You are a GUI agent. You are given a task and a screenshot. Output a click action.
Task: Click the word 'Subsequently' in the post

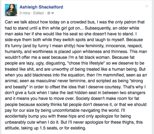97,28
